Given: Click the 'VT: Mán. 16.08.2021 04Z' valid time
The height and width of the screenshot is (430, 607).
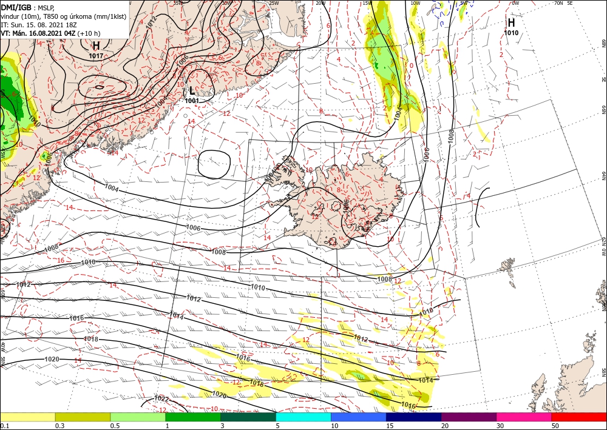Looking at the screenshot, I should coord(38,33).
